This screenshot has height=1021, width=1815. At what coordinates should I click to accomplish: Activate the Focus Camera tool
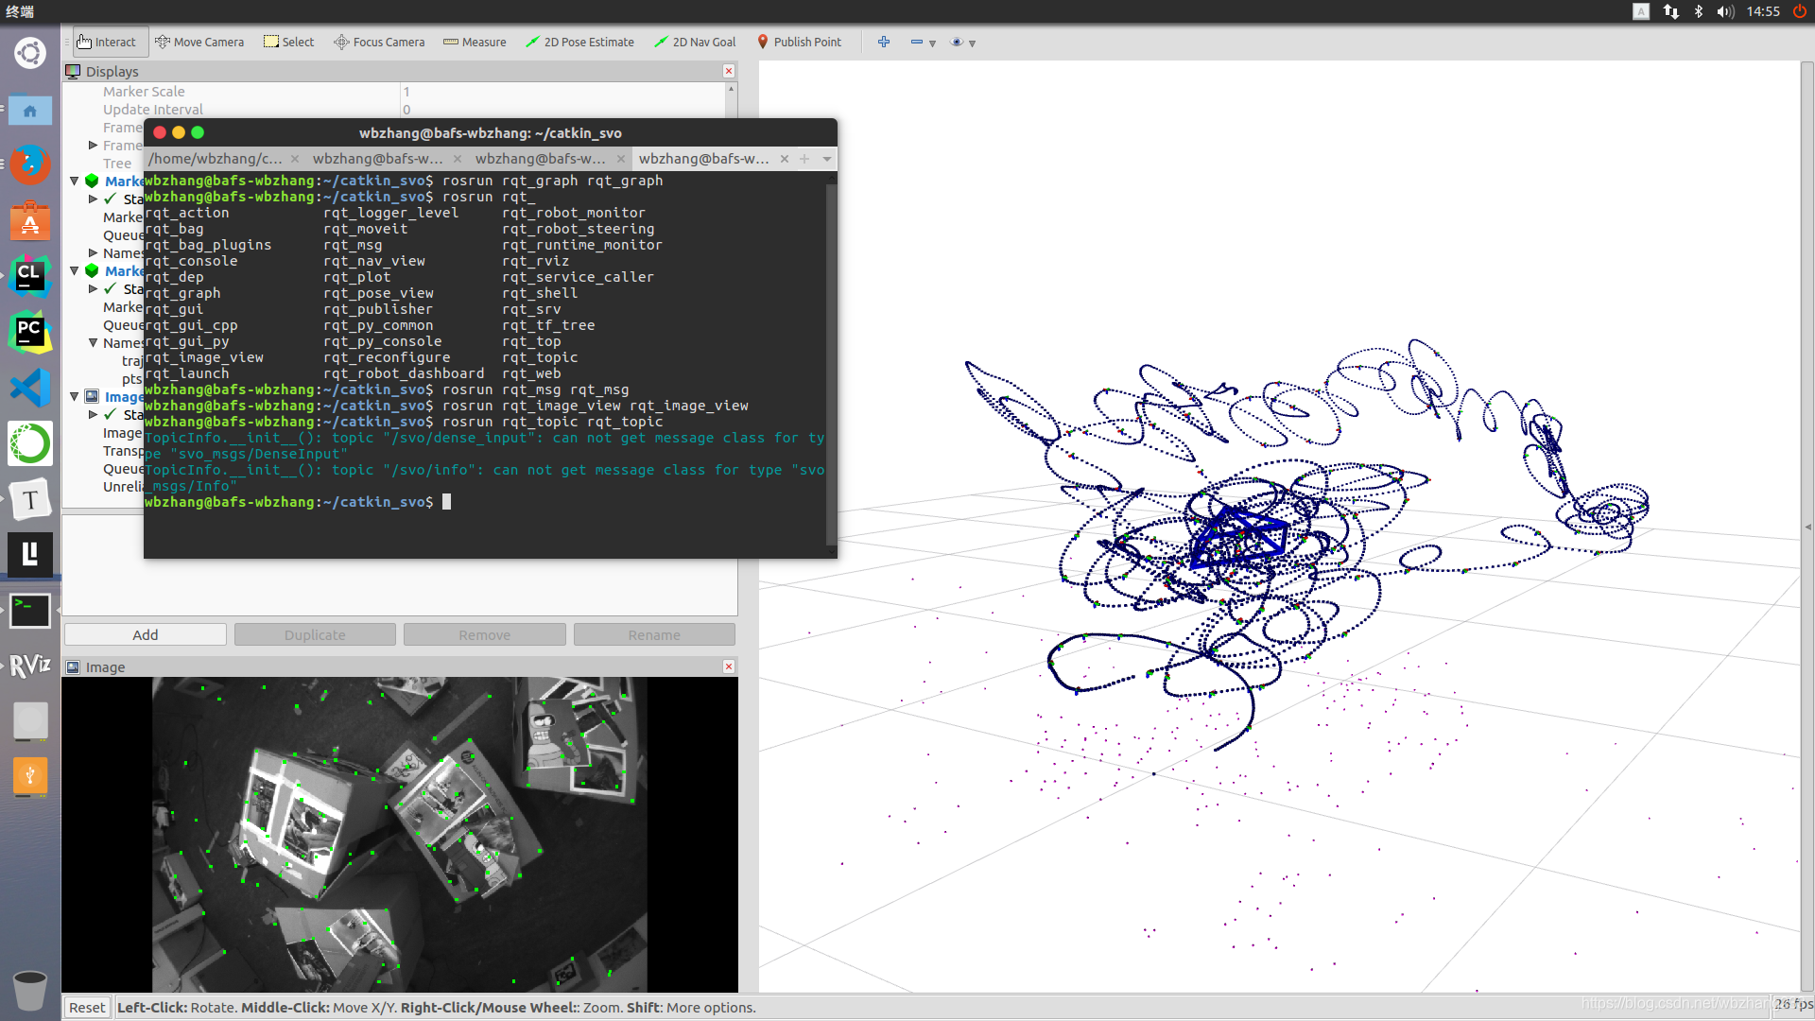(379, 42)
